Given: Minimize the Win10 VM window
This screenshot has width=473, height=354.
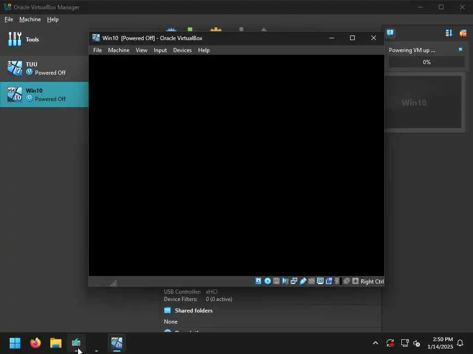Looking at the screenshot, I should 332,38.
